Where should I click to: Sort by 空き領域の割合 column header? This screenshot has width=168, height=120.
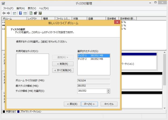pos(128,18)
